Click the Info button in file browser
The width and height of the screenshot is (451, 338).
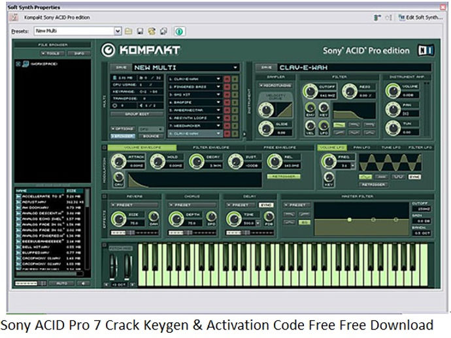(x=79, y=54)
